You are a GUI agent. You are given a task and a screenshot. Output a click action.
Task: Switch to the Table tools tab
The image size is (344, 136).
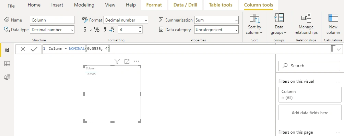tap(221, 5)
